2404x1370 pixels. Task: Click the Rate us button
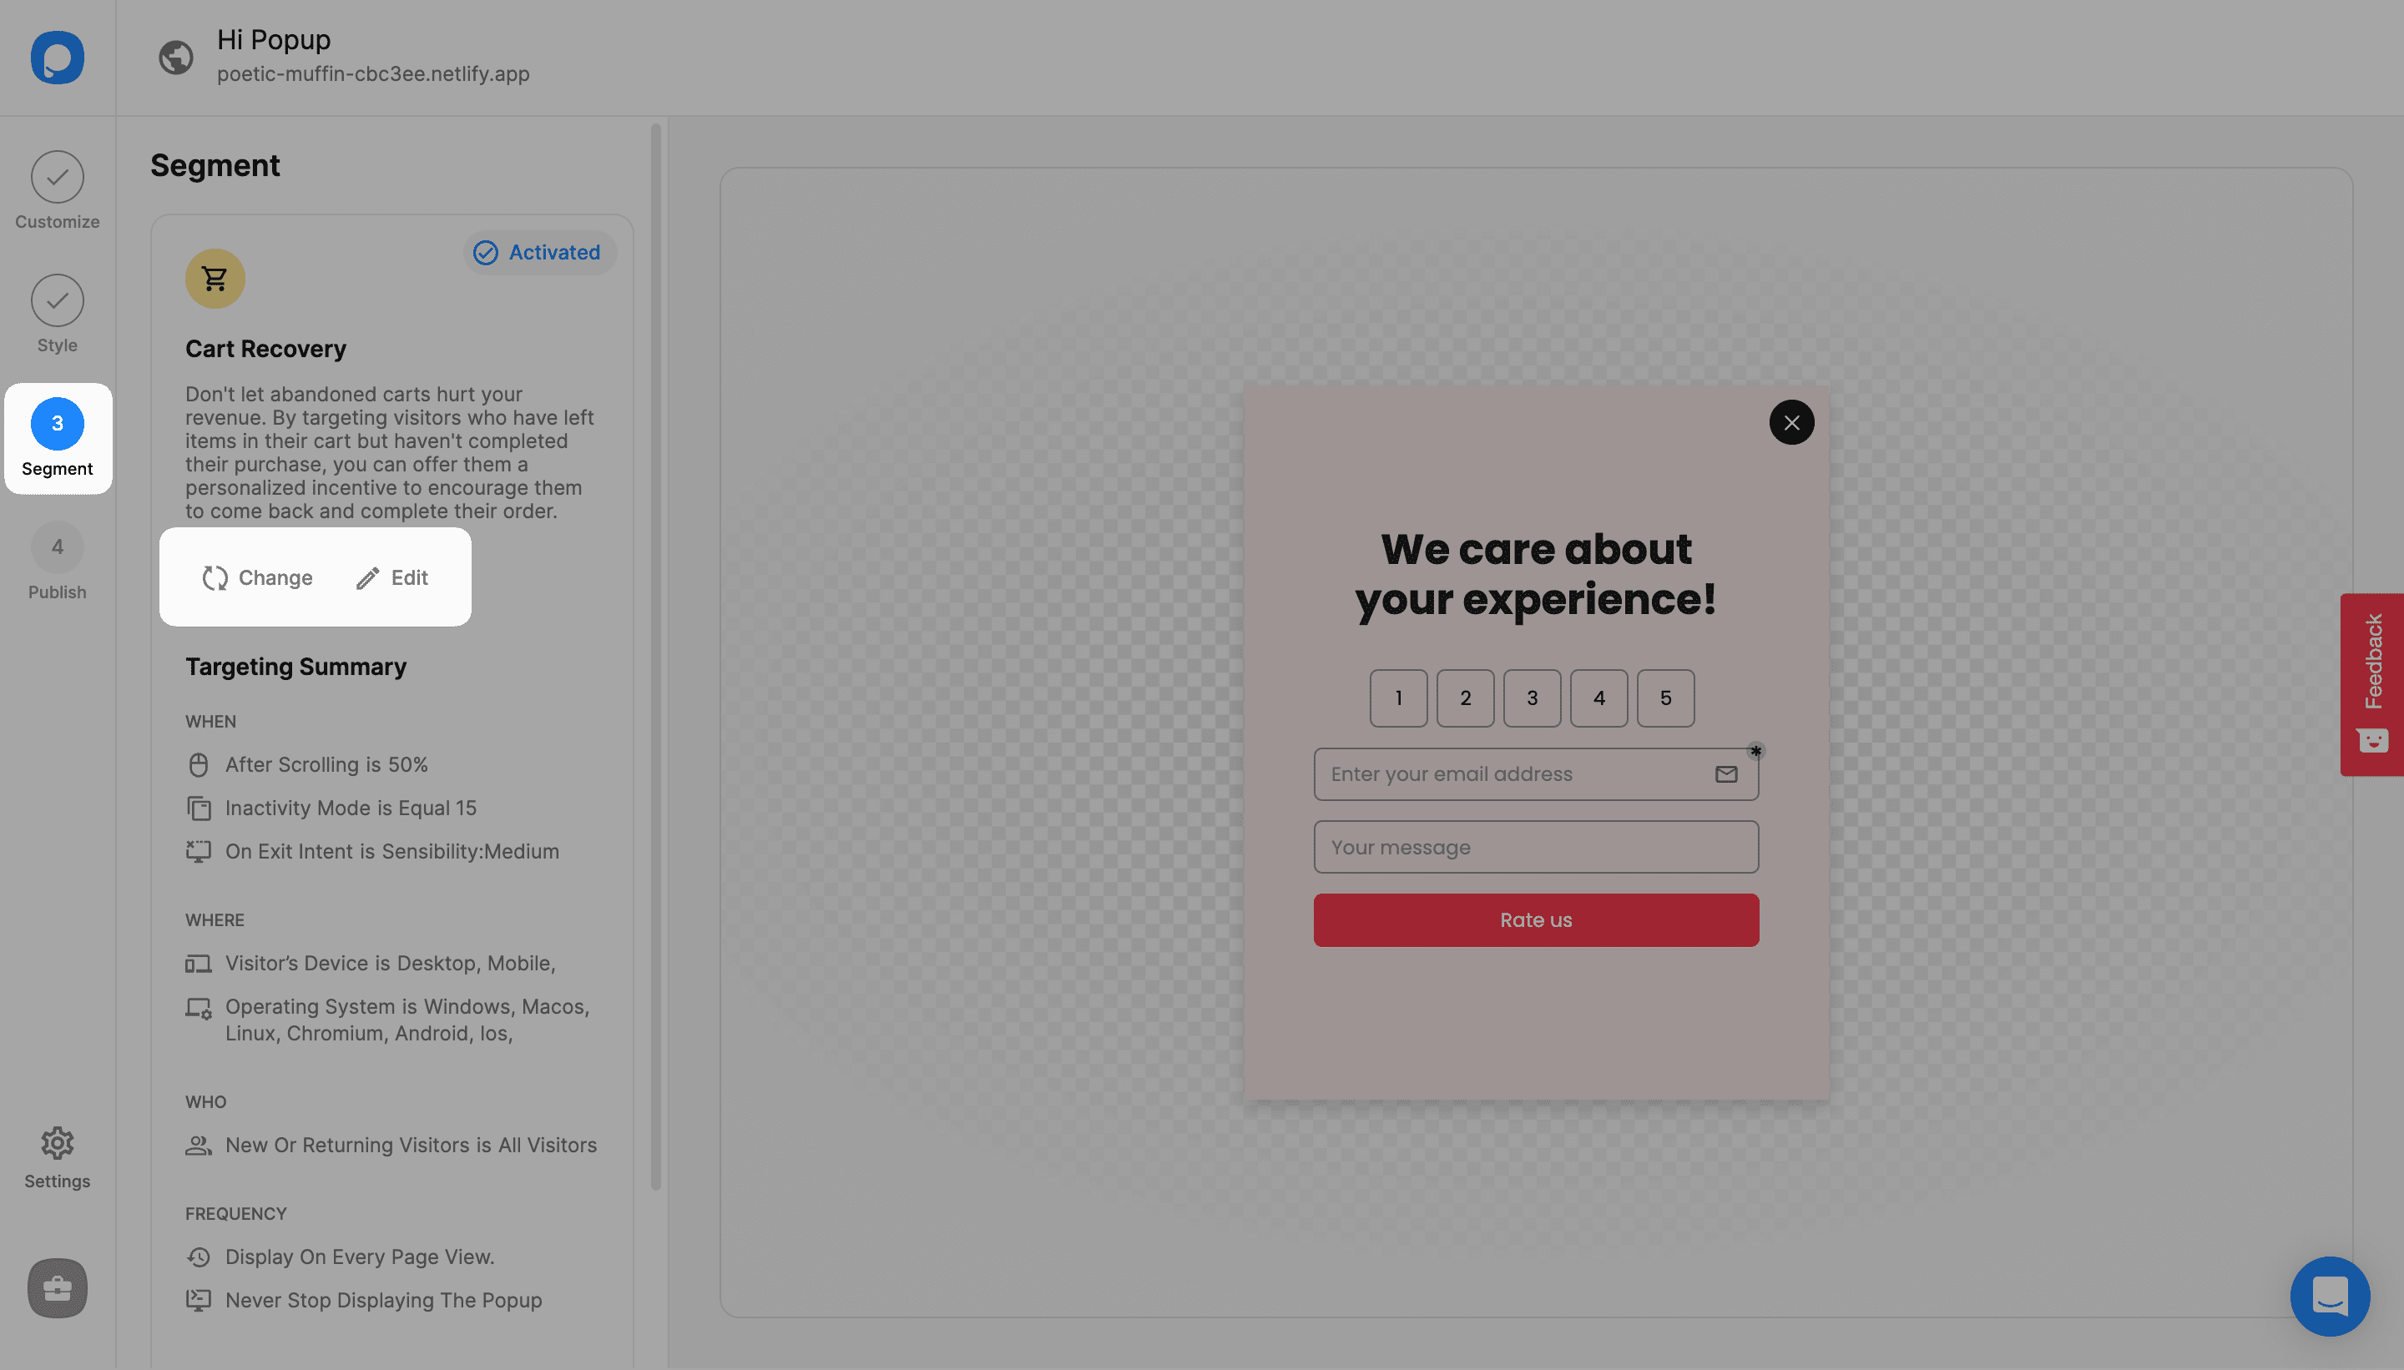(1536, 919)
